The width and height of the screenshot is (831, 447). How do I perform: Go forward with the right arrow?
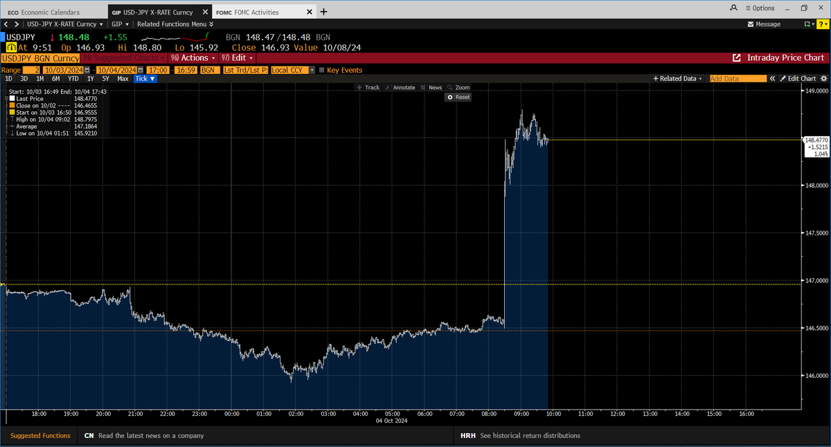[17, 24]
